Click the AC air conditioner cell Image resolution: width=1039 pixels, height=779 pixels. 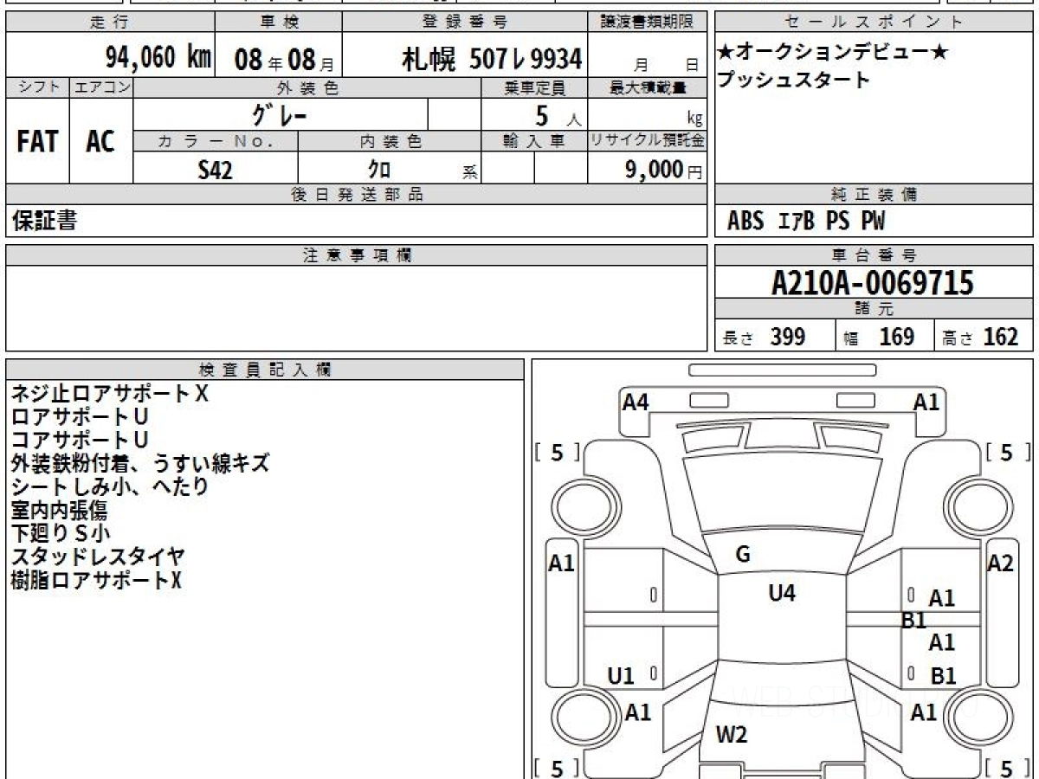point(100,142)
